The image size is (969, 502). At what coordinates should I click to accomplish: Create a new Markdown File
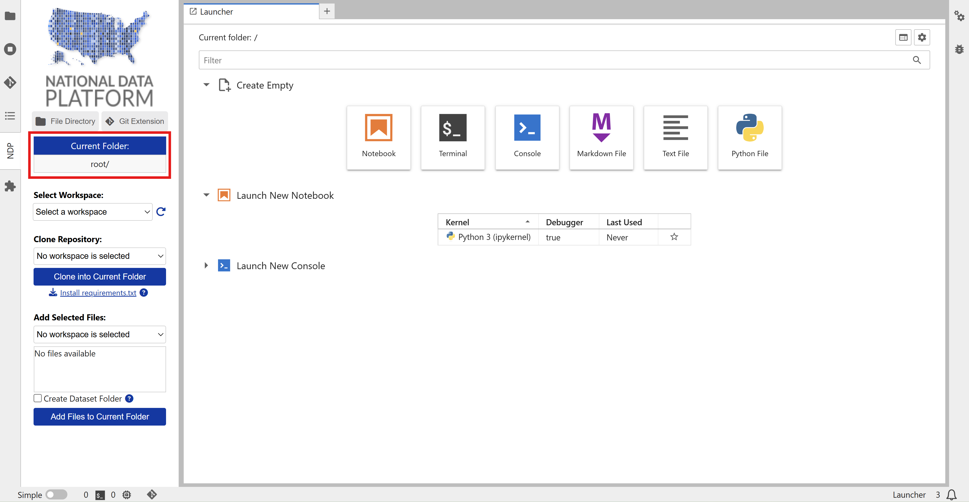(601, 137)
